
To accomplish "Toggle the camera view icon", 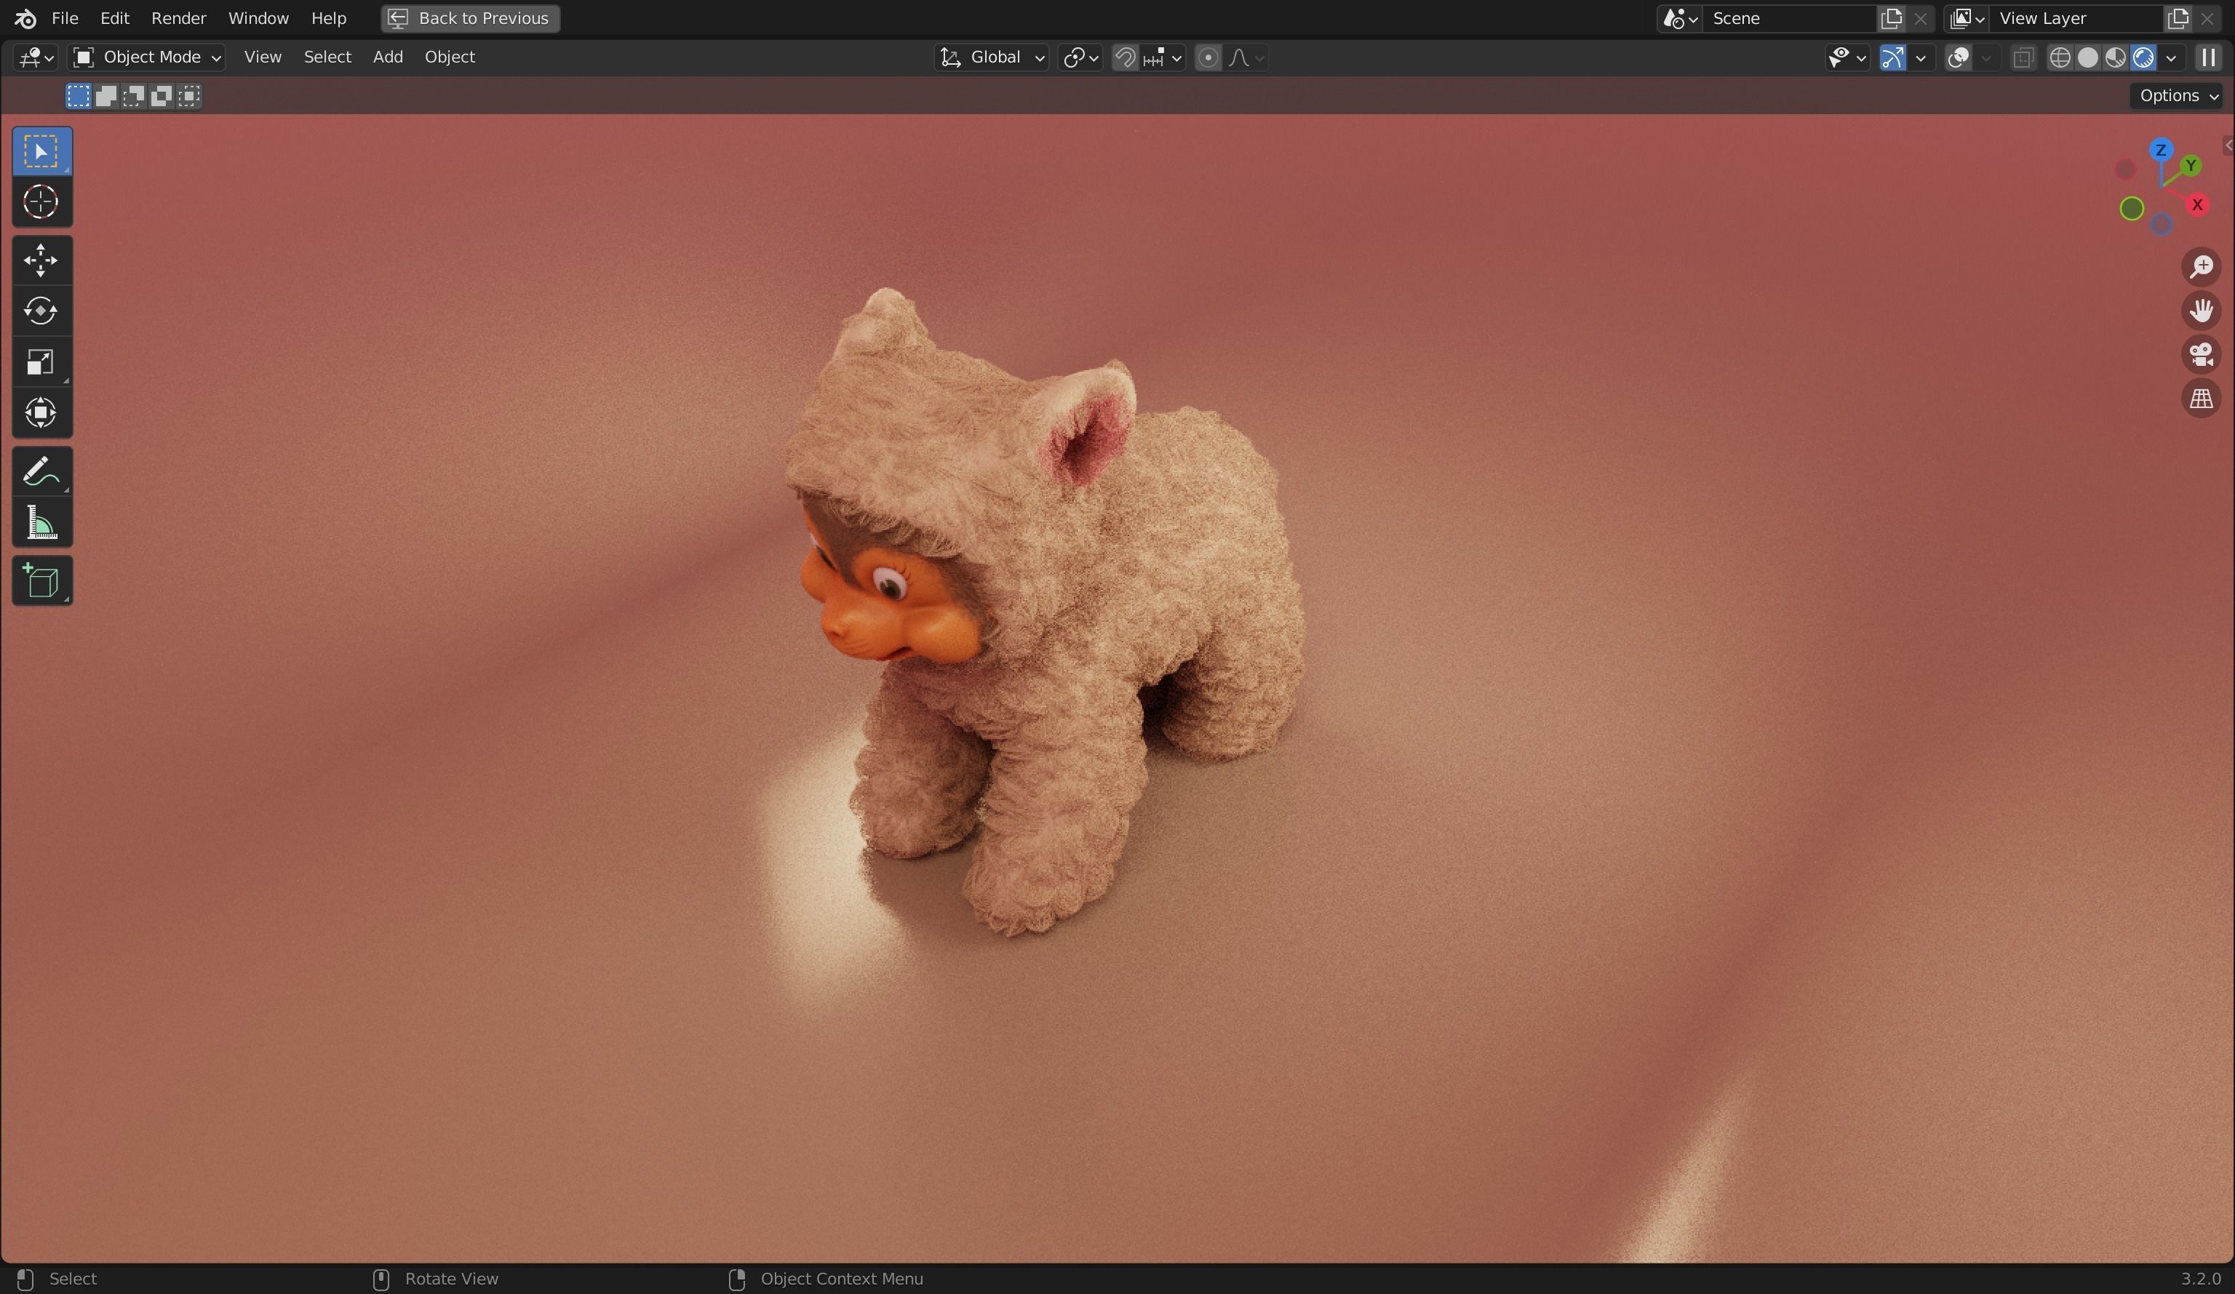I will pos(2202,355).
